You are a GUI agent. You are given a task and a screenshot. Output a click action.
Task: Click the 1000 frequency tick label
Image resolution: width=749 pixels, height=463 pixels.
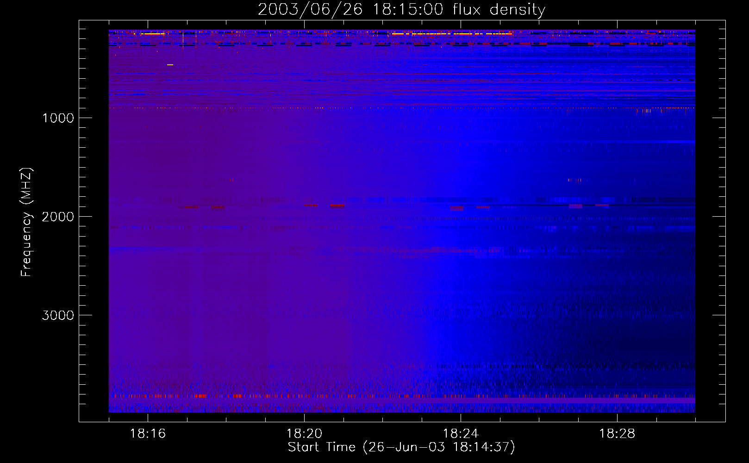[x=58, y=118]
